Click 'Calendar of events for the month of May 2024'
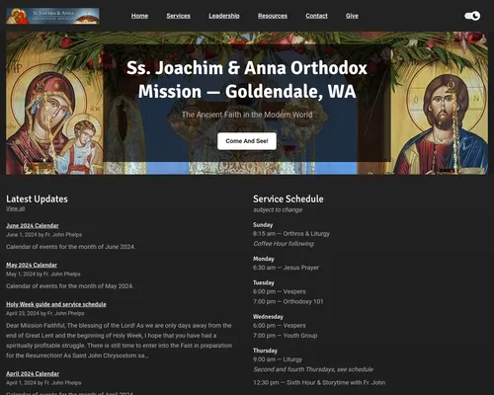 pos(69,286)
